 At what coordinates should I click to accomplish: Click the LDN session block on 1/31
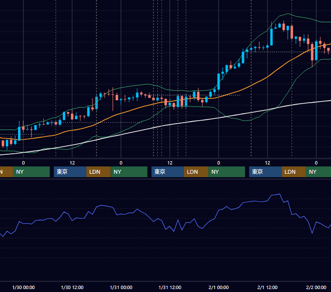click(196, 172)
